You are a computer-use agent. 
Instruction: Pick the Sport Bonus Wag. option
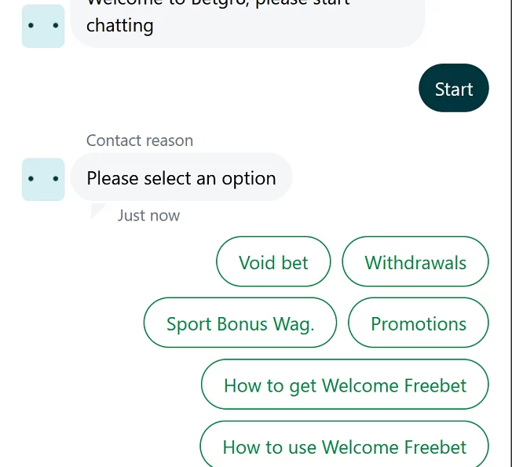pos(240,323)
